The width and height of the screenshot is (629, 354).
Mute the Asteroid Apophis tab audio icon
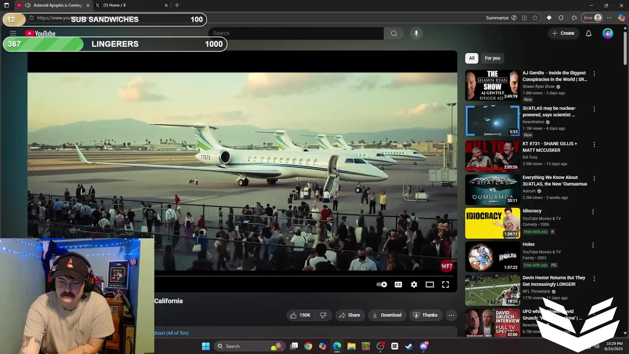[27, 5]
